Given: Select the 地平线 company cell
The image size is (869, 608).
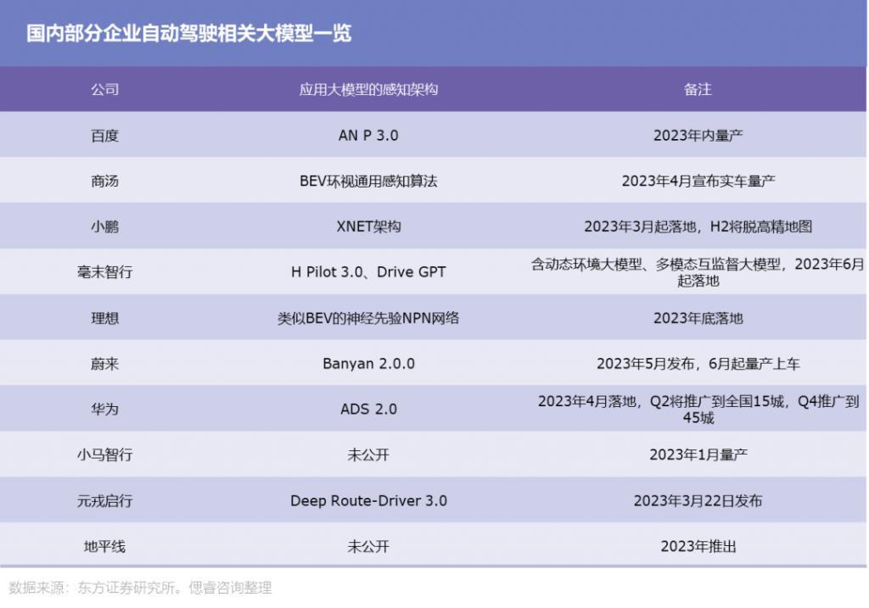Looking at the screenshot, I should tap(104, 547).
